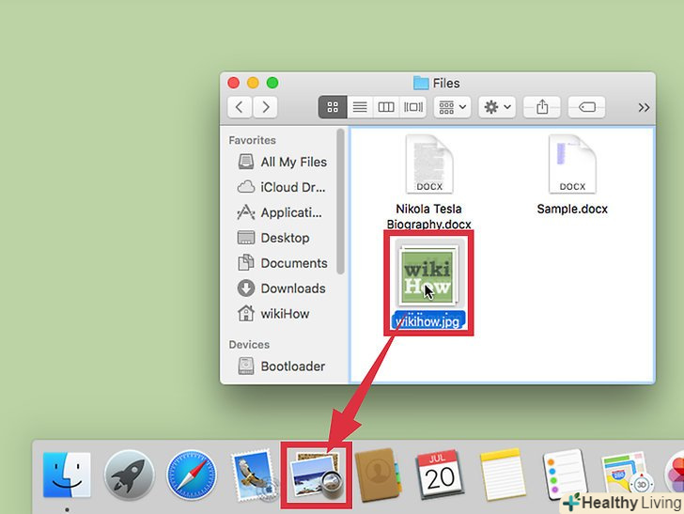Switch to list view
This screenshot has height=514, width=684.
[360, 107]
